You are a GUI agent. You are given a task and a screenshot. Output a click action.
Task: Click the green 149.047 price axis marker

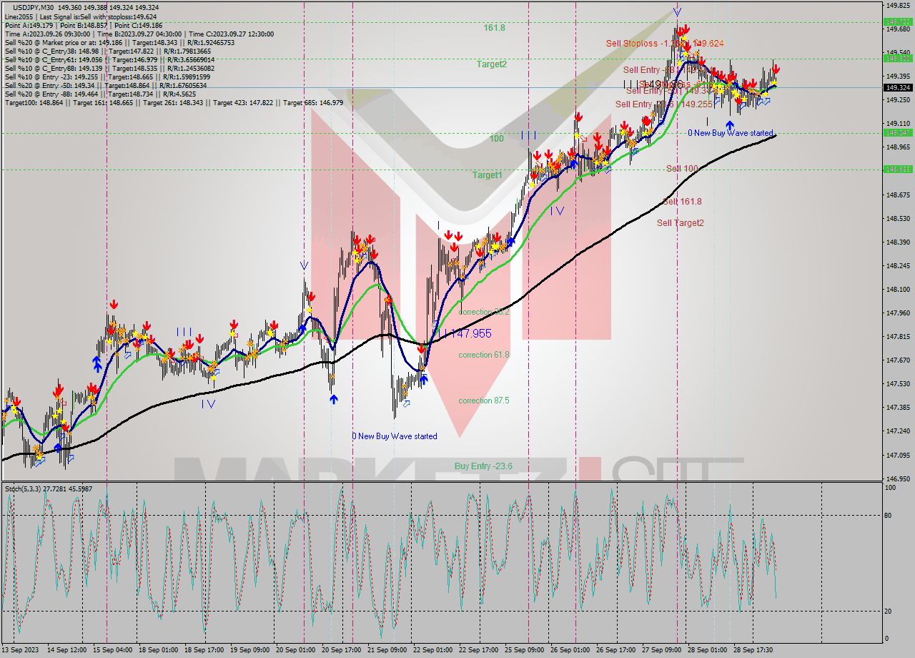(899, 133)
